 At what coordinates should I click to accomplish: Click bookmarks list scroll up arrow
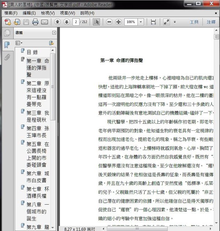(53, 51)
